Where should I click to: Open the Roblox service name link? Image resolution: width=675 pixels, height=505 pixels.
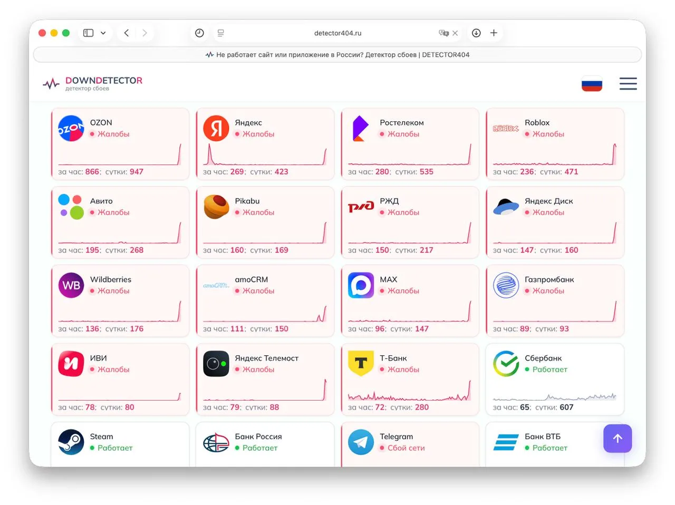(537, 122)
